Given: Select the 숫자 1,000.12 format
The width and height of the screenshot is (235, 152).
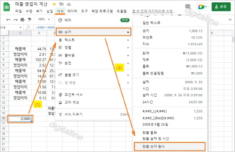Looking at the screenshot, I should pos(170,31).
